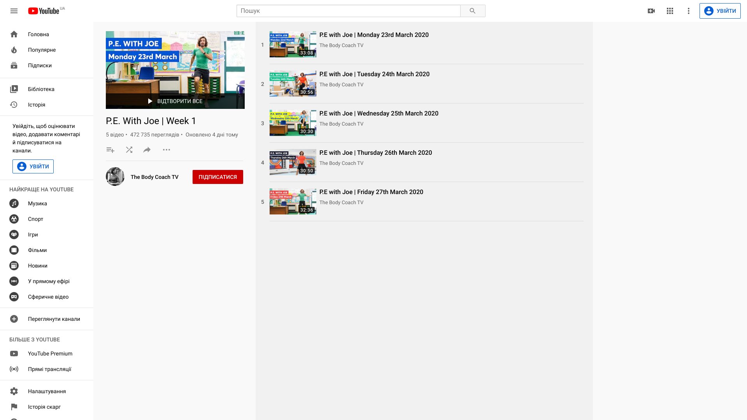Open Підписки in sidebar
The image size is (747, 420).
click(x=47, y=65)
